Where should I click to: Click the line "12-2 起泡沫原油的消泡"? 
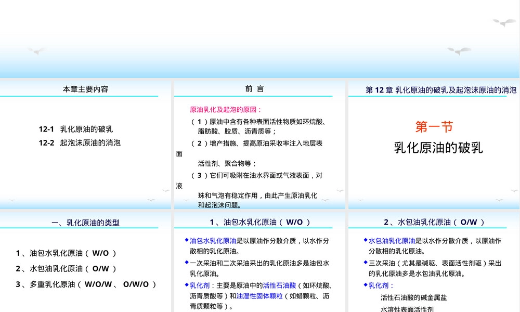coord(80,143)
